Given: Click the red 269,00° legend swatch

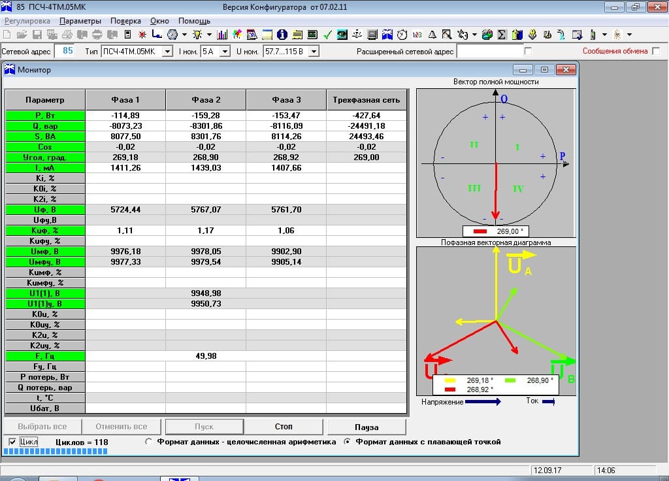Looking at the screenshot, I should point(480,231).
